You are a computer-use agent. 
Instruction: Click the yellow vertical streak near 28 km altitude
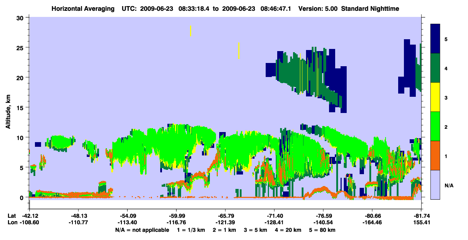tap(190, 31)
